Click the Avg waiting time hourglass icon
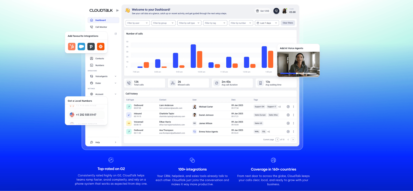 260,83
